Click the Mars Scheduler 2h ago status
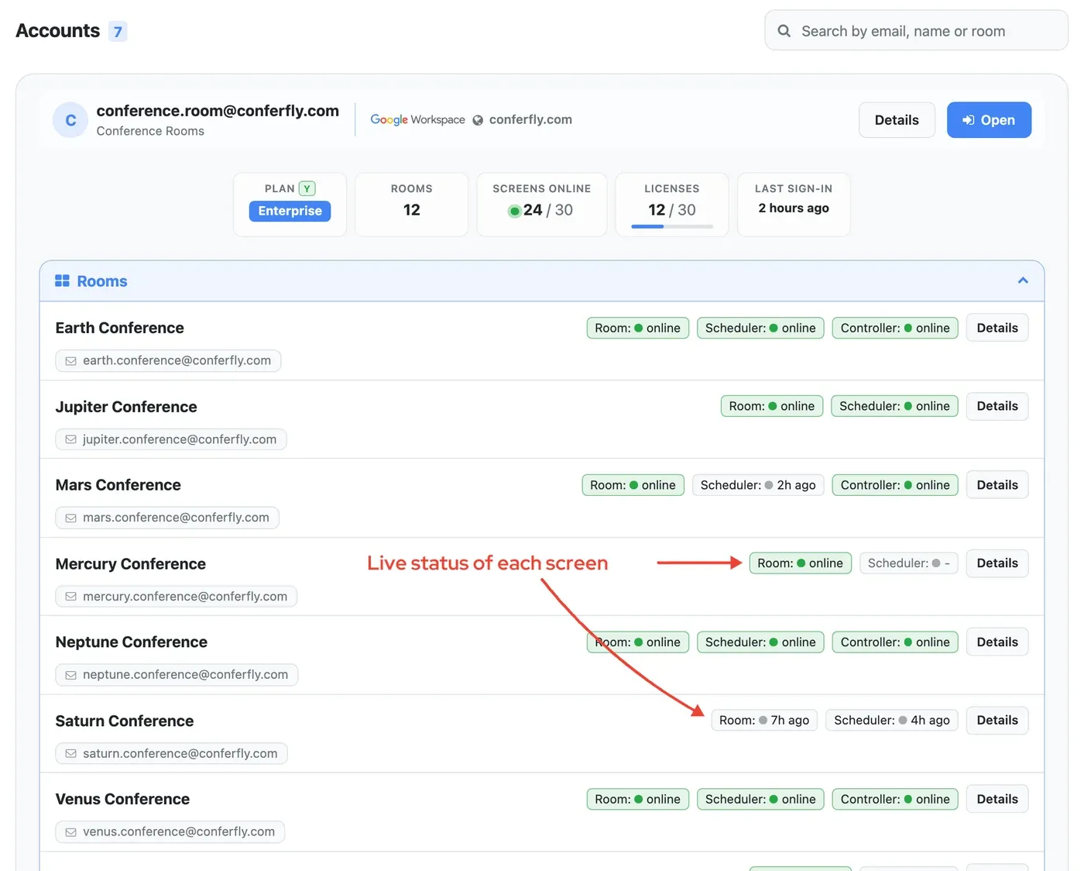The width and height of the screenshot is (1084, 871). click(x=758, y=485)
